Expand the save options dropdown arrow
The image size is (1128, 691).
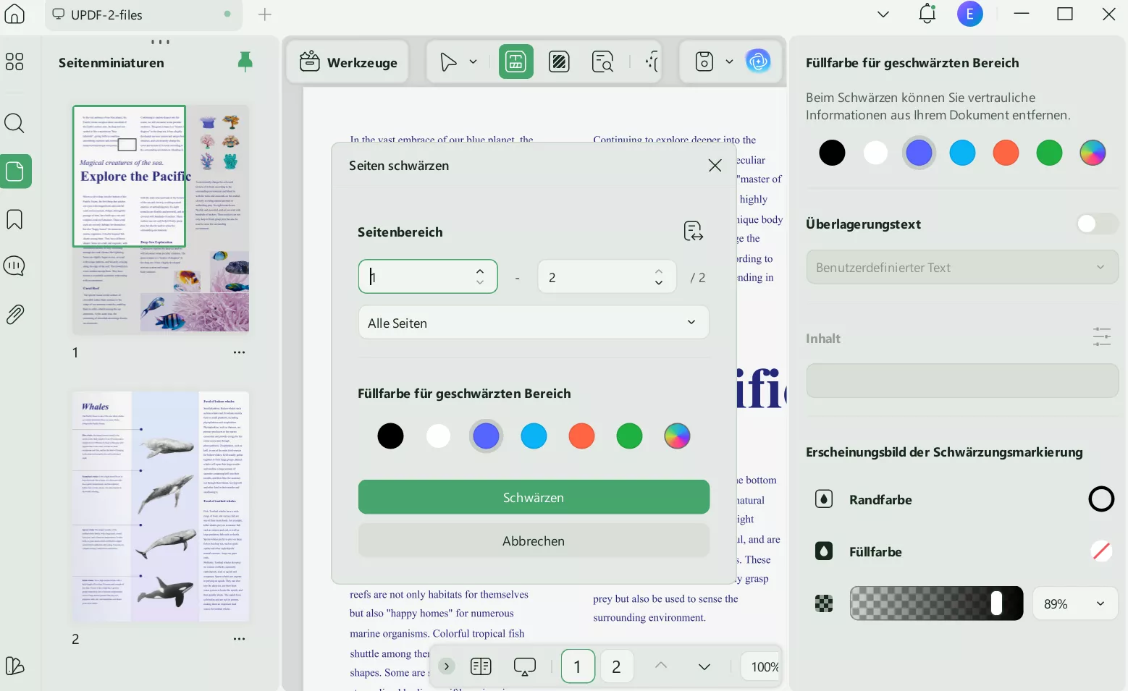click(x=729, y=62)
